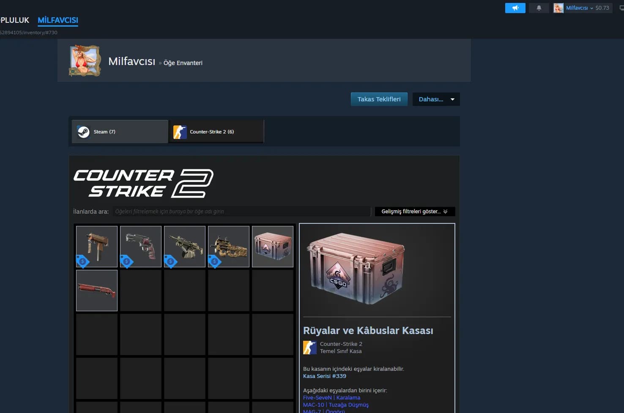Click the announcements megaphone icon
Screen dimensions: 624x413
coord(515,8)
